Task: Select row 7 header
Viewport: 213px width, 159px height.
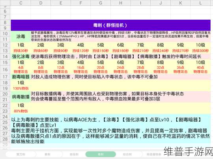Action: [x=5, y=17]
